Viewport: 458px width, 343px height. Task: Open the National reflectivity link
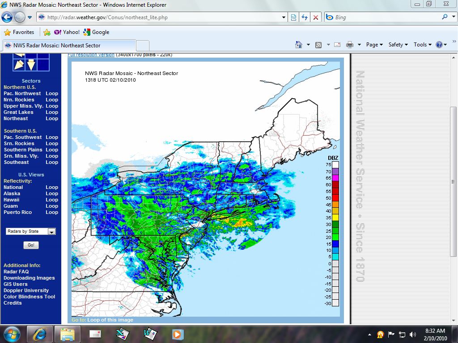click(13, 187)
